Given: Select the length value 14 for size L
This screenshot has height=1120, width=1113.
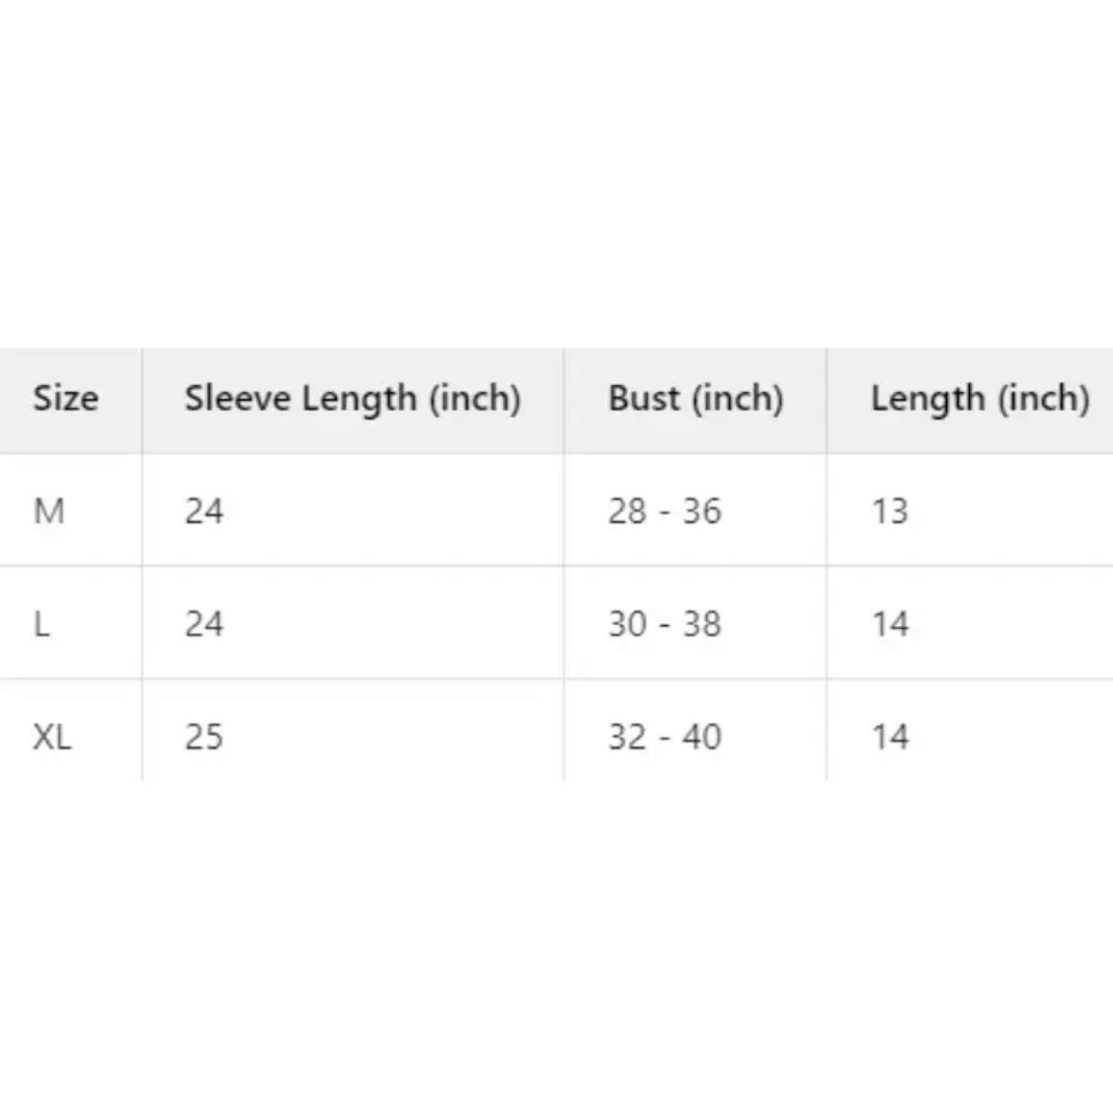Looking at the screenshot, I should coord(889,624).
